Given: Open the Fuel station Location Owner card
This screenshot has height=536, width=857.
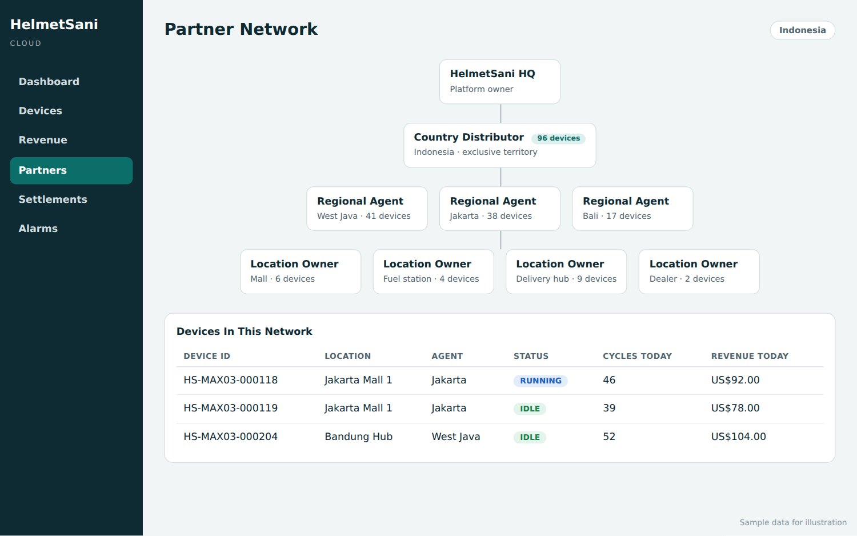Looking at the screenshot, I should tap(433, 271).
